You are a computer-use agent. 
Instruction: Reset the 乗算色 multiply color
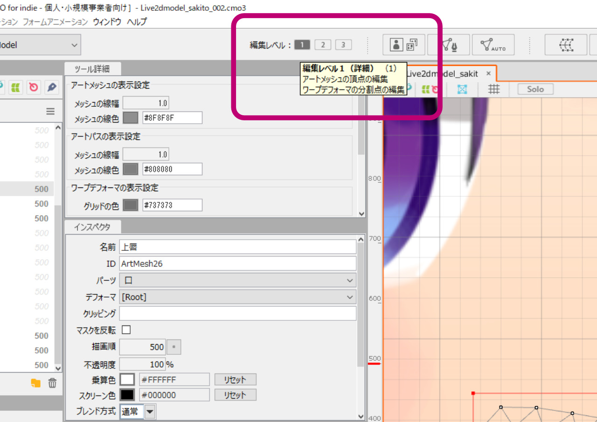click(236, 380)
